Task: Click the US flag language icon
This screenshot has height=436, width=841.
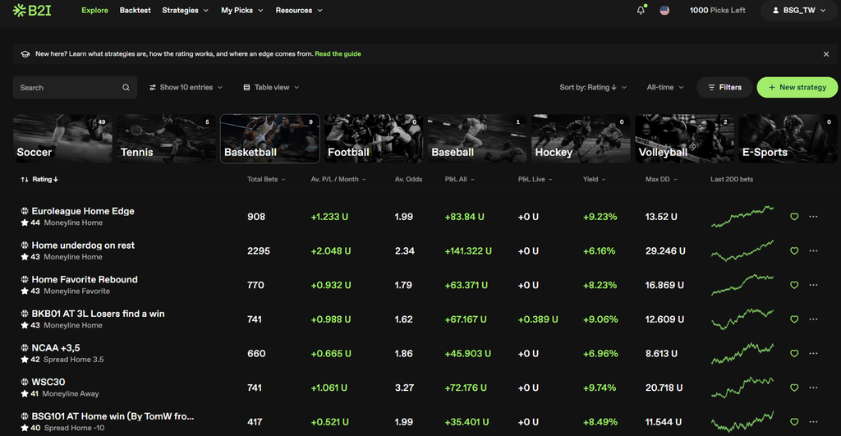Action: point(664,10)
